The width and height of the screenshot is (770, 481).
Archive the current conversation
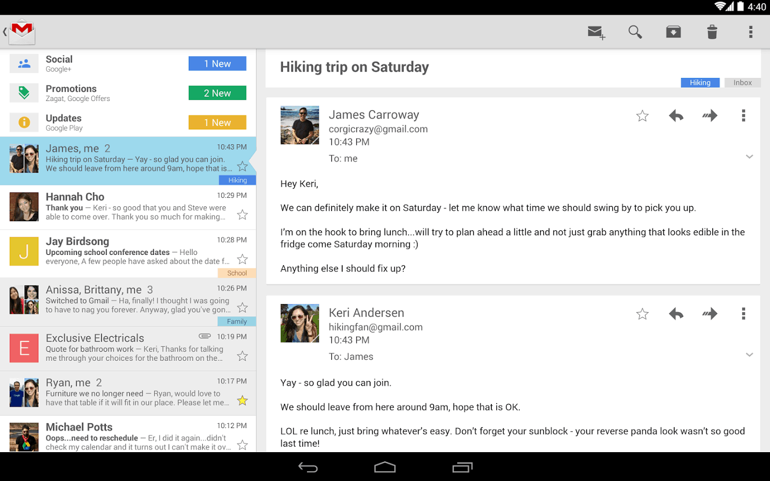pyautogui.click(x=673, y=32)
